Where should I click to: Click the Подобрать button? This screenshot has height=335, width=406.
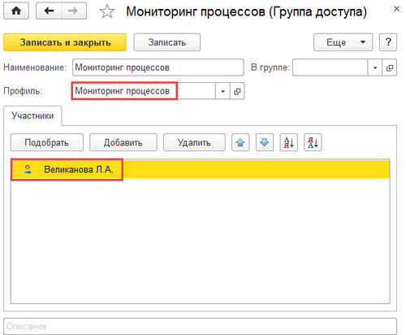pos(47,142)
